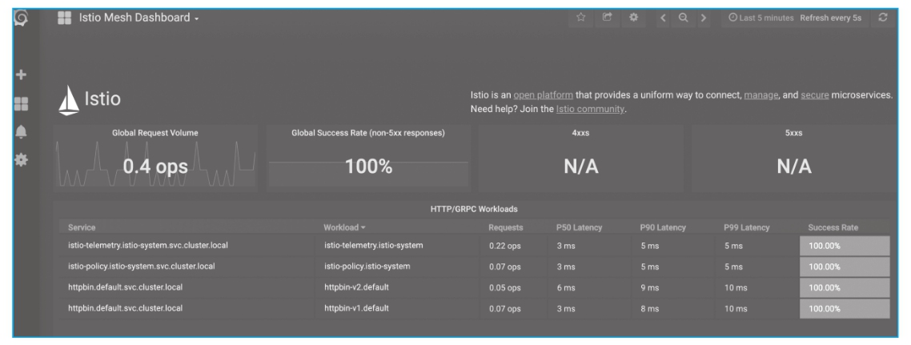The image size is (911, 345).
Task: Open the Configuration gear in sidebar
Action: tap(22, 160)
